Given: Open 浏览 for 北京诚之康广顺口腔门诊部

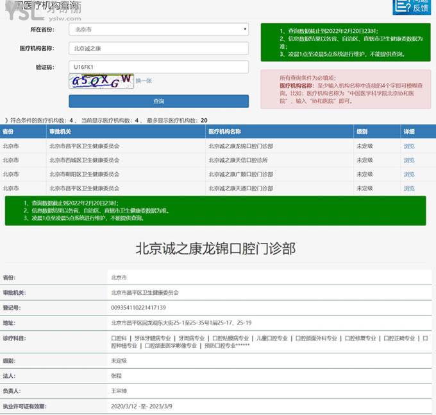Looking at the screenshot, I should [x=409, y=174].
